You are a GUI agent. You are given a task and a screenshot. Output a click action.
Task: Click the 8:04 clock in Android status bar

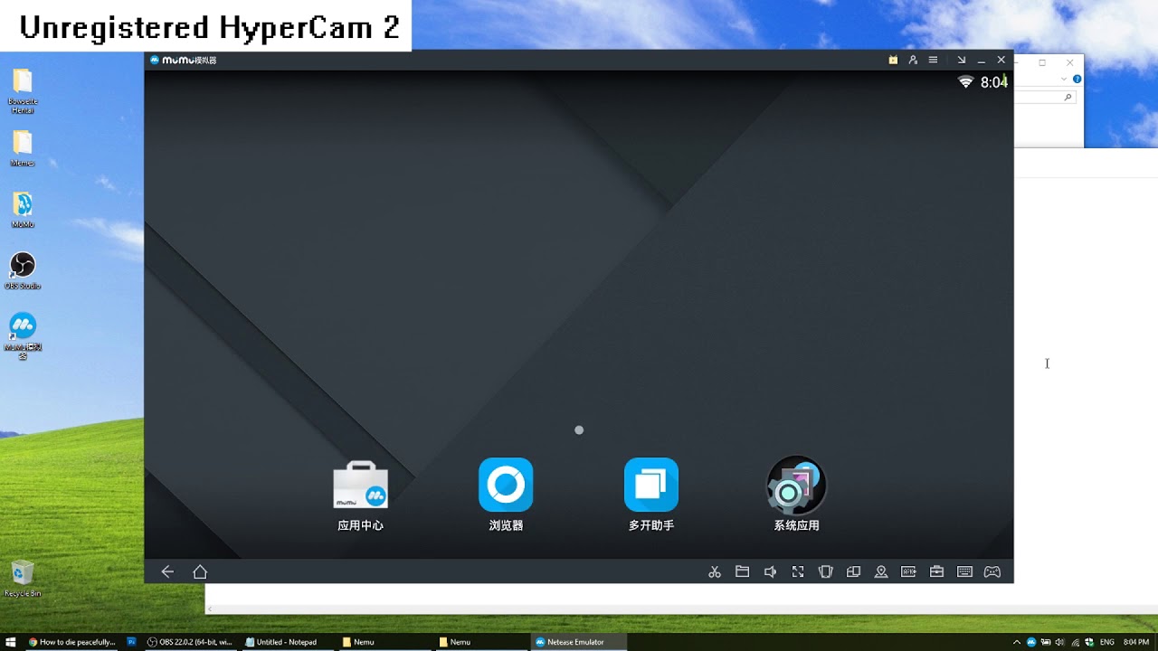[994, 82]
